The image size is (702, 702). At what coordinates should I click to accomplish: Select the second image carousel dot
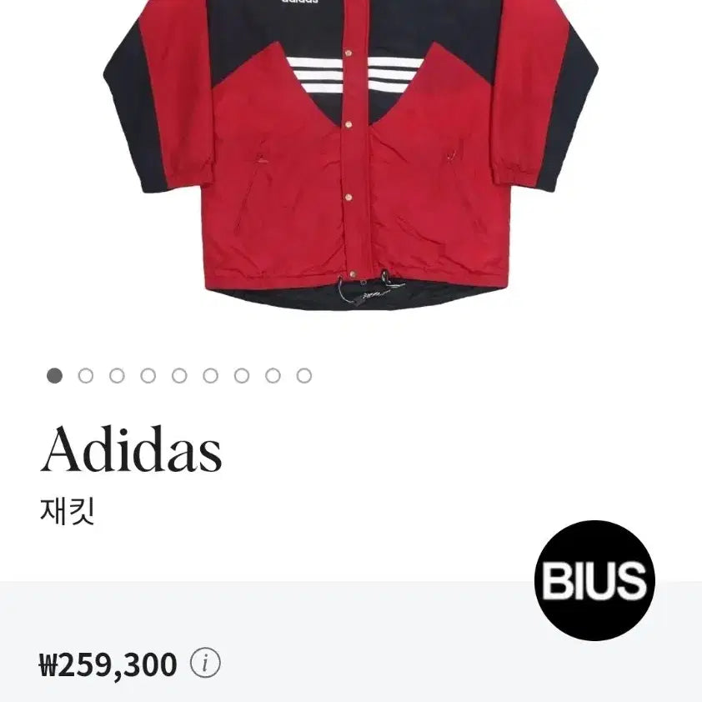86,376
